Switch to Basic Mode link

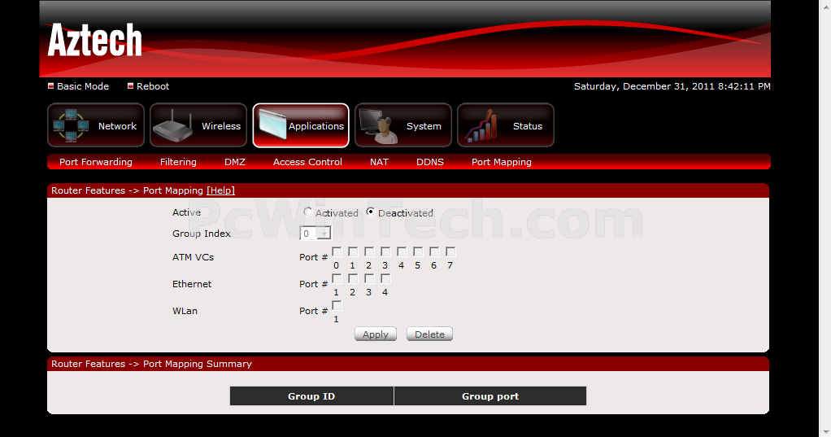coord(83,86)
